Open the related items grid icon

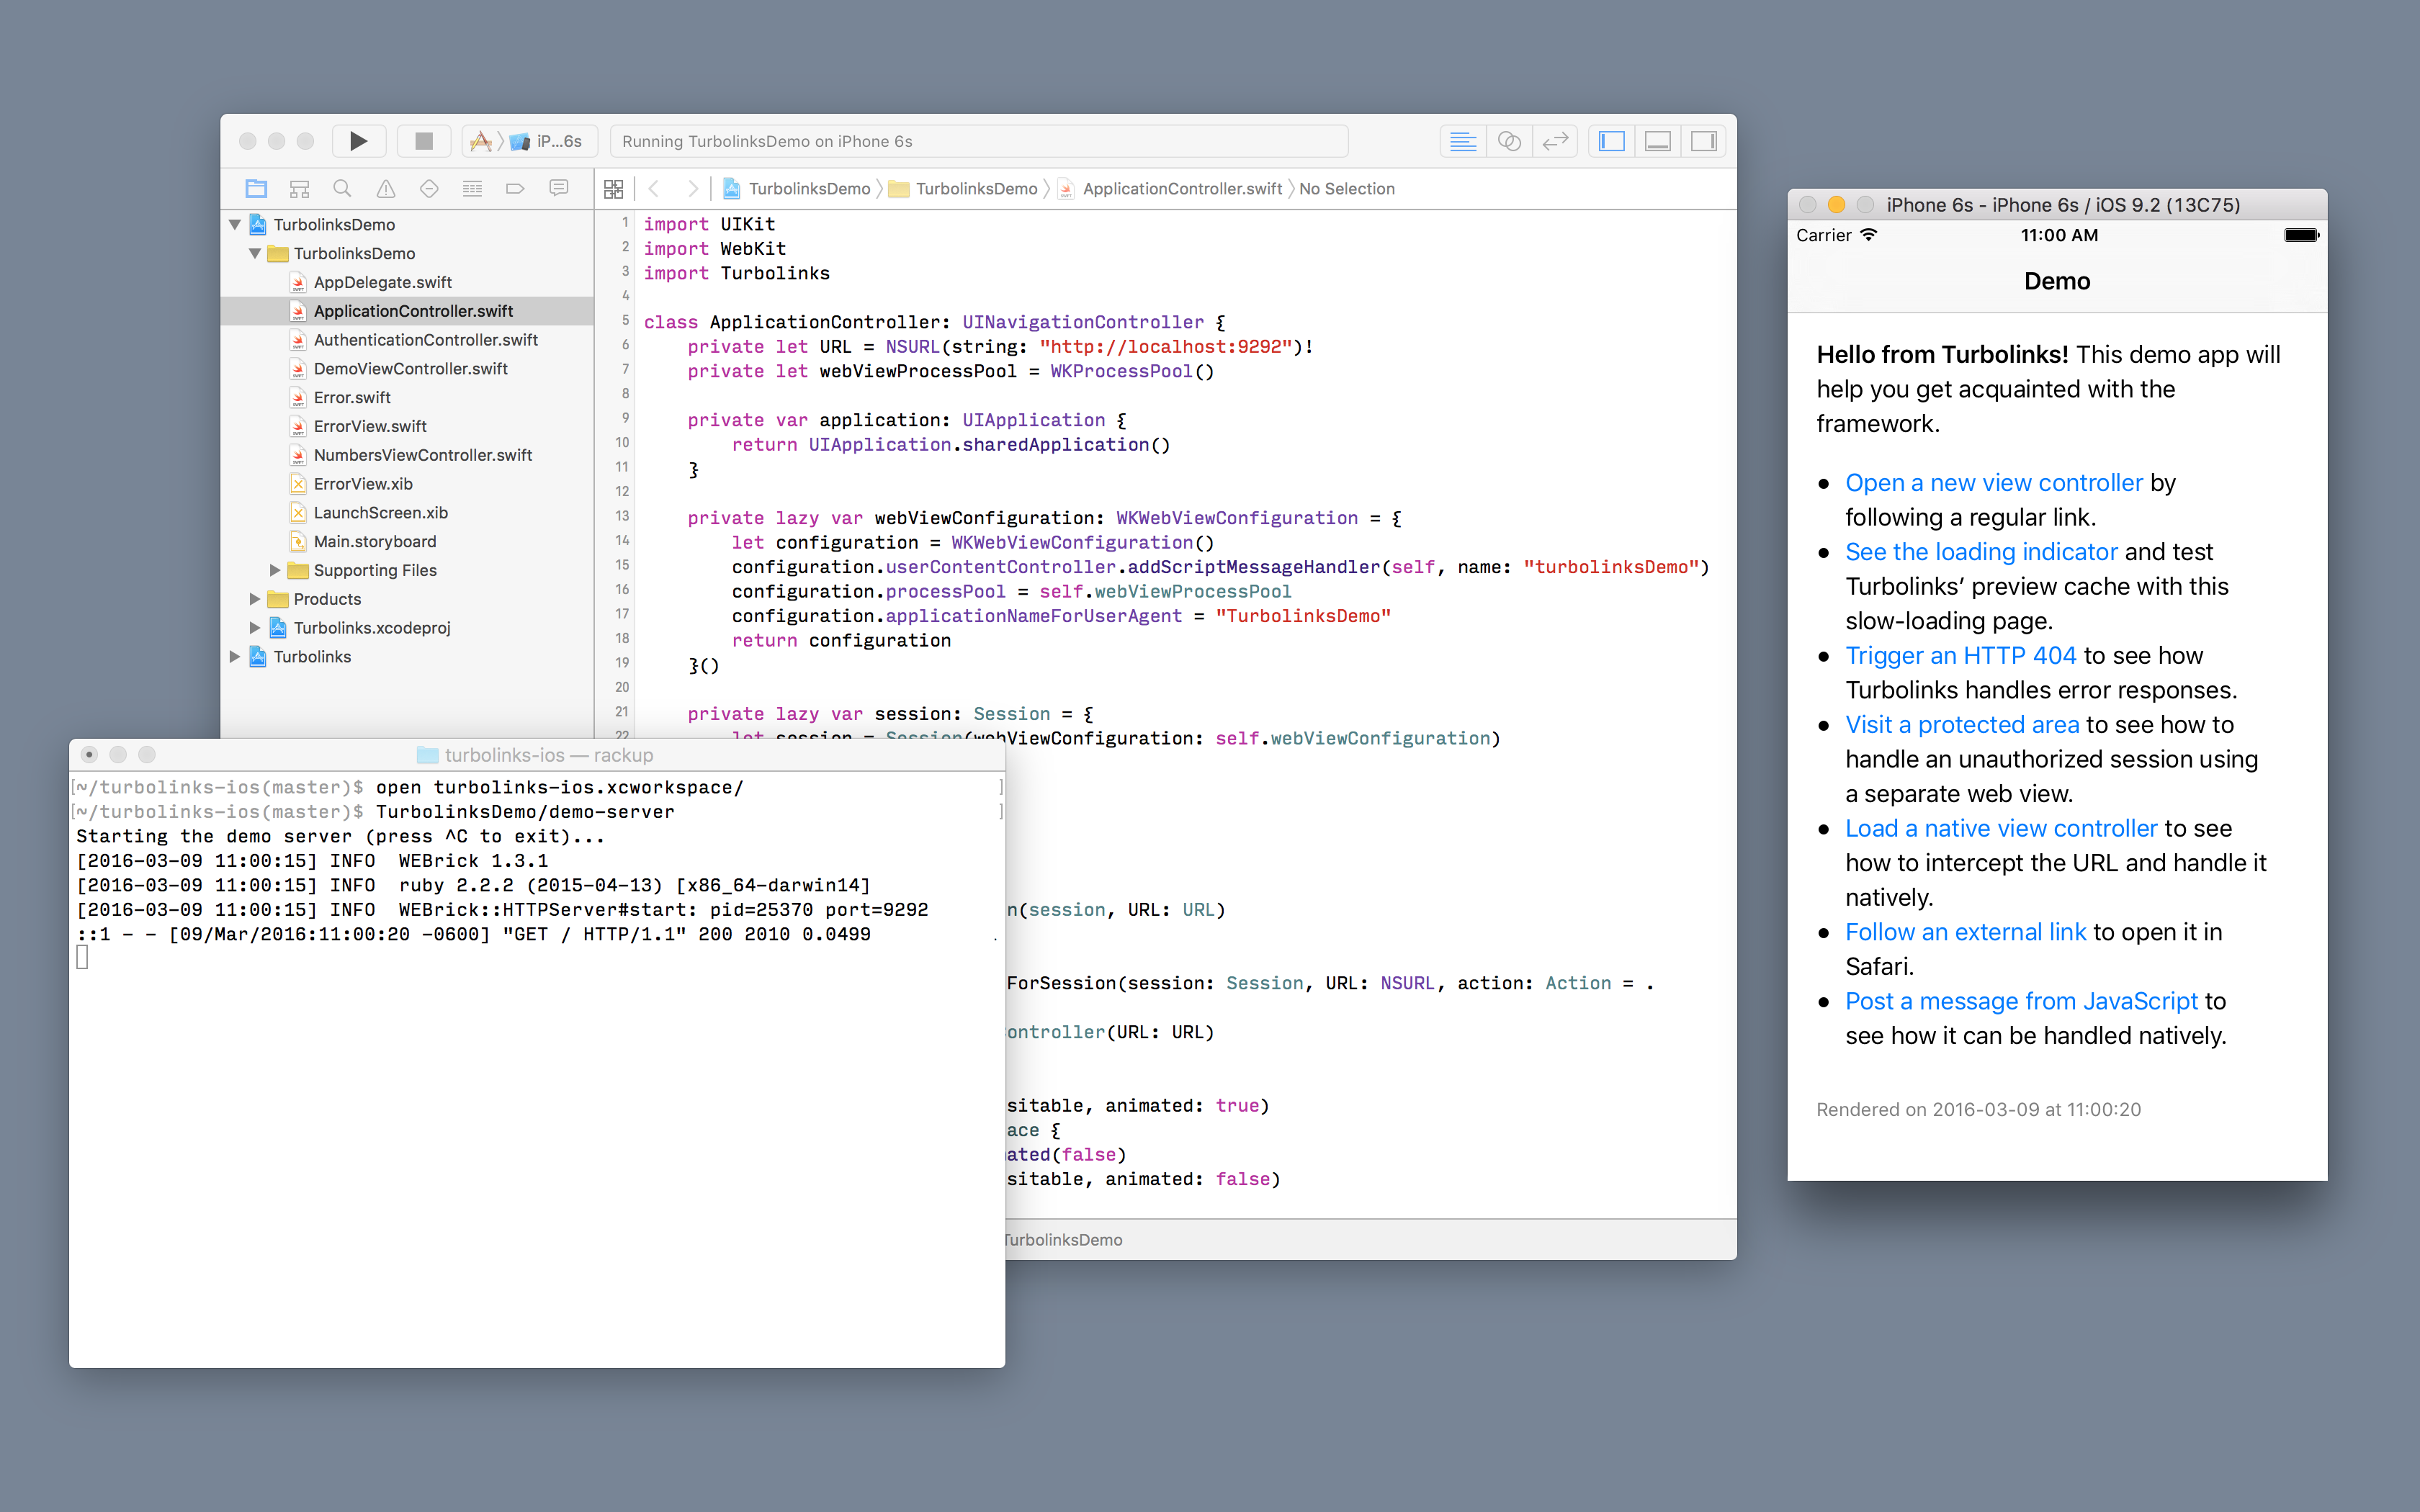pos(614,189)
